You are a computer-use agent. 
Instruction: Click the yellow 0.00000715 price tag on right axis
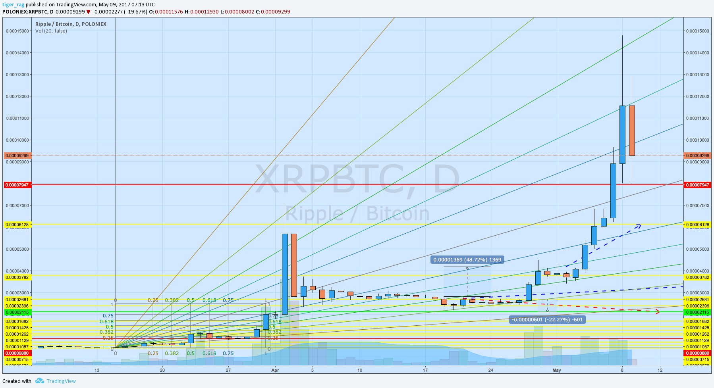point(698,359)
